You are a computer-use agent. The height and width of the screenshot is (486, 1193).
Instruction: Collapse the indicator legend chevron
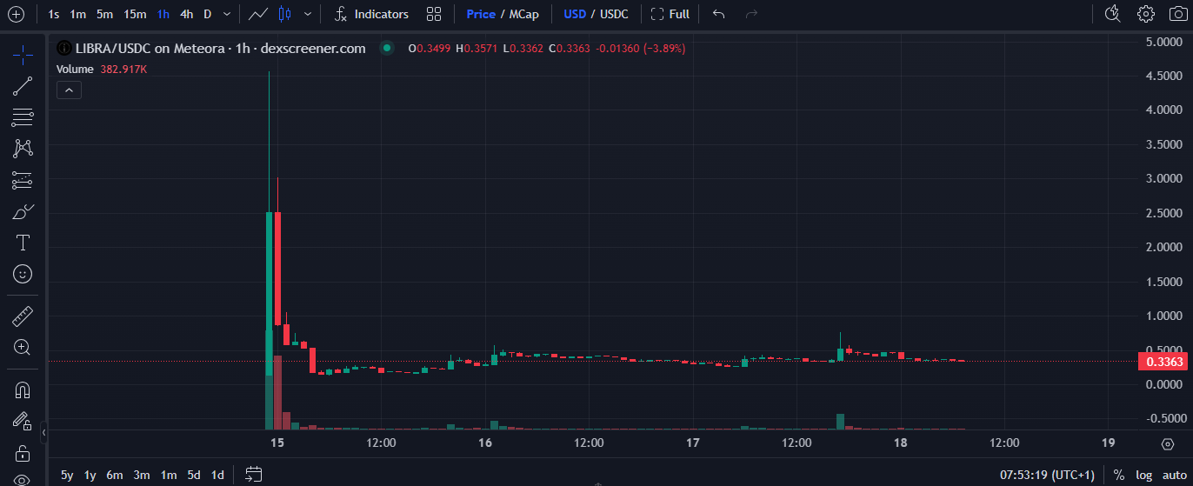coord(69,89)
